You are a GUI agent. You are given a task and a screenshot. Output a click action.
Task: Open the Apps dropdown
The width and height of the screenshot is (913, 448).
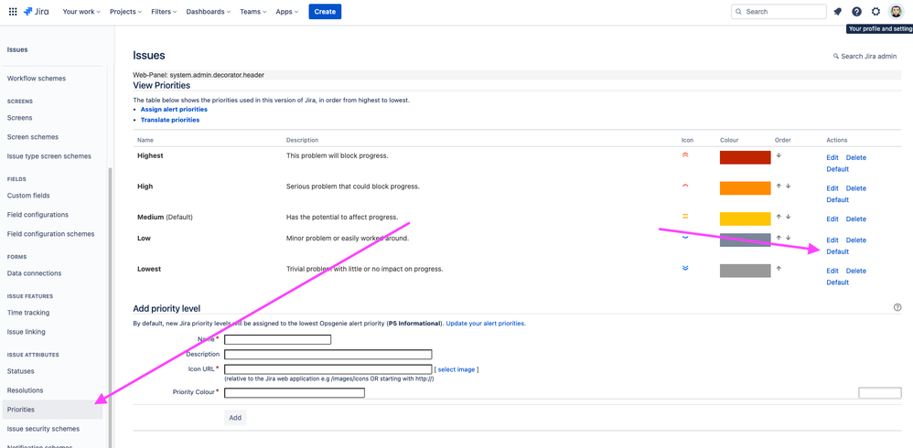pos(287,12)
